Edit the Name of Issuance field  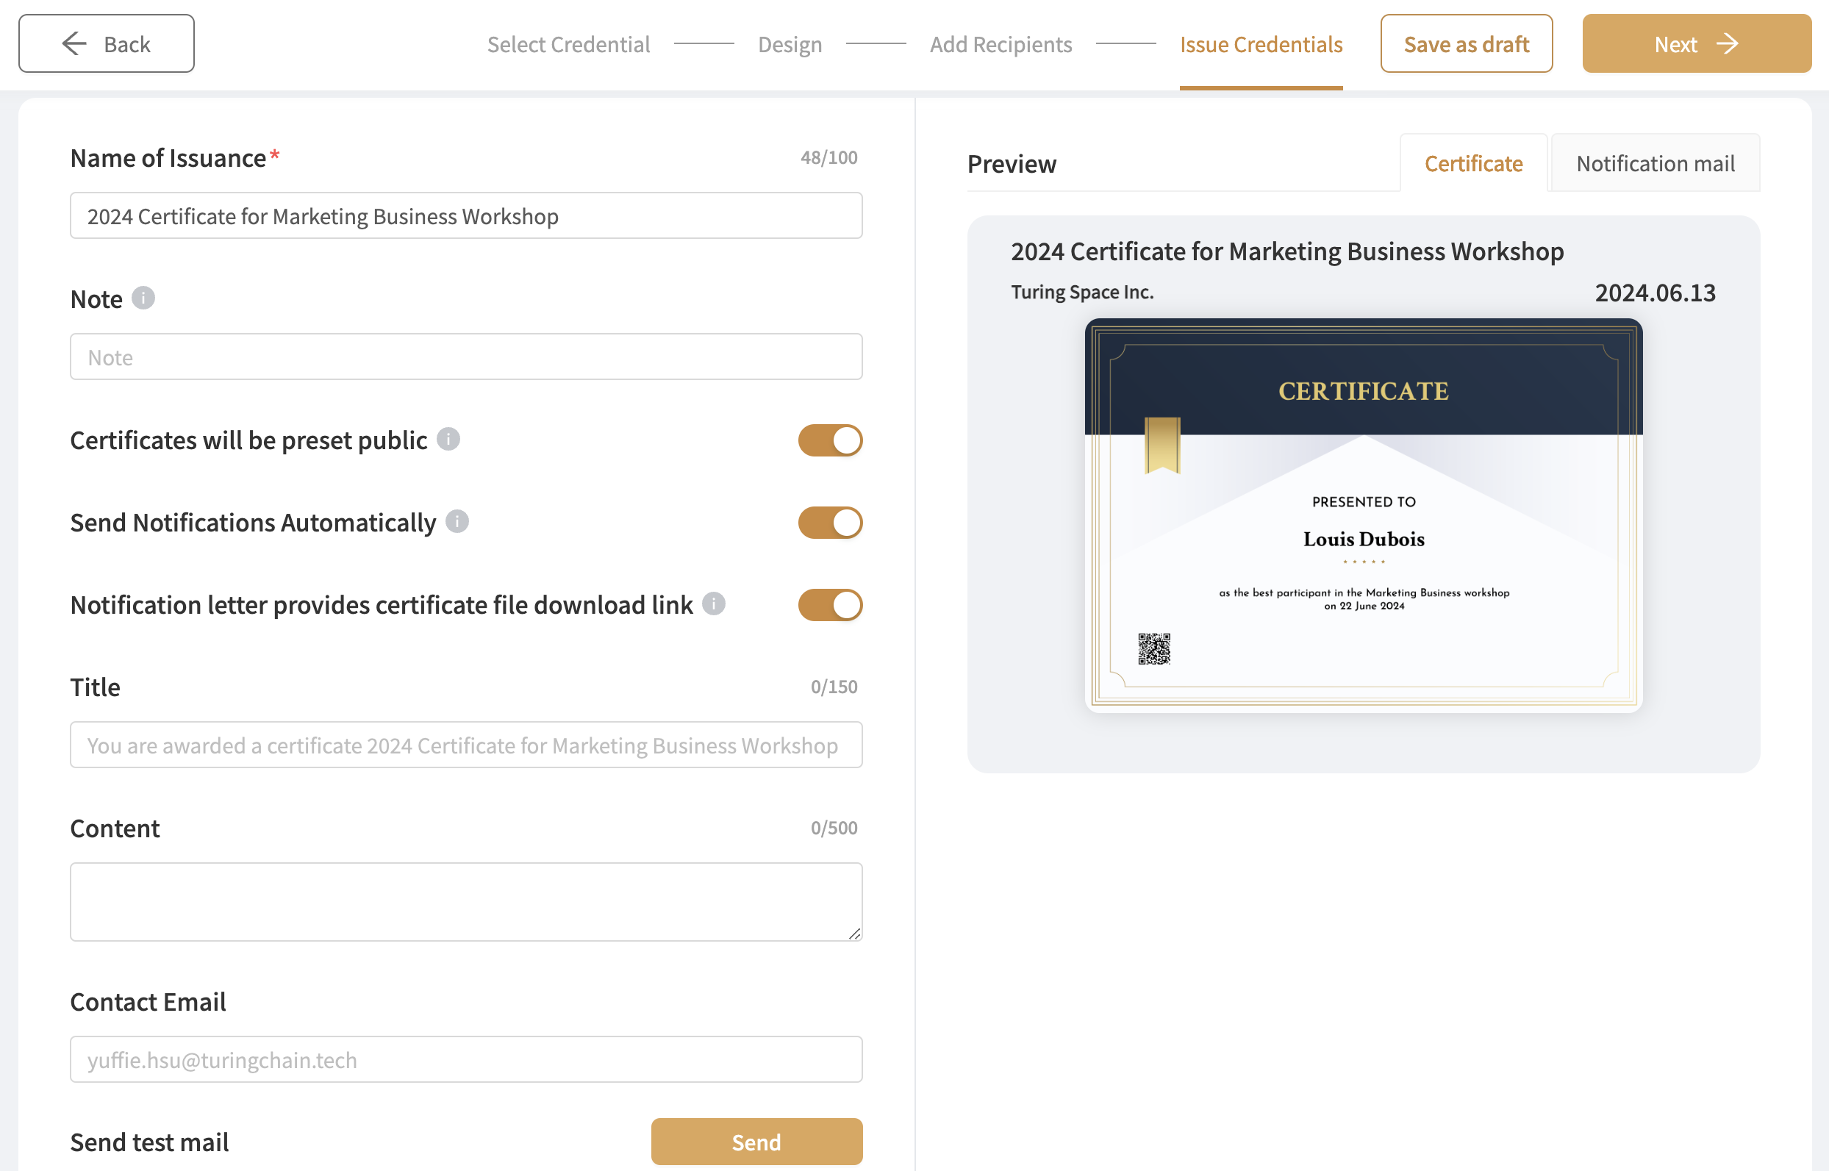point(466,216)
